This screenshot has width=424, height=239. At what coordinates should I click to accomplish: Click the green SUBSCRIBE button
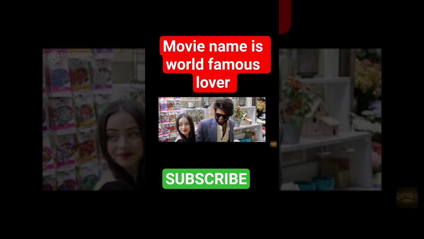[206, 179]
